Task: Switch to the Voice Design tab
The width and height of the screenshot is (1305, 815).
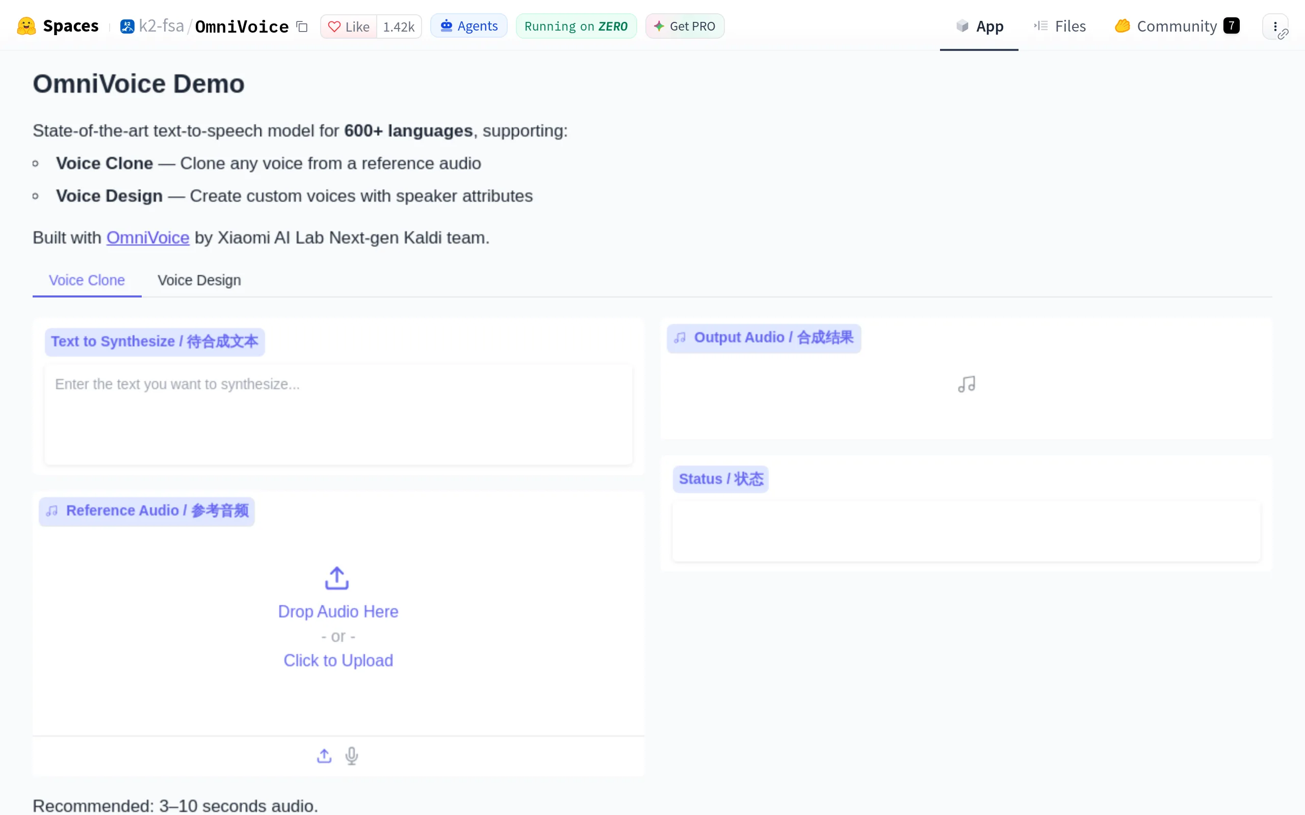Action: click(199, 280)
